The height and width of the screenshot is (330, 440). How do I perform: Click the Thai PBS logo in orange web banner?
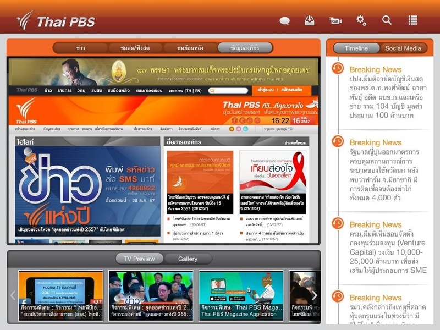(26, 111)
